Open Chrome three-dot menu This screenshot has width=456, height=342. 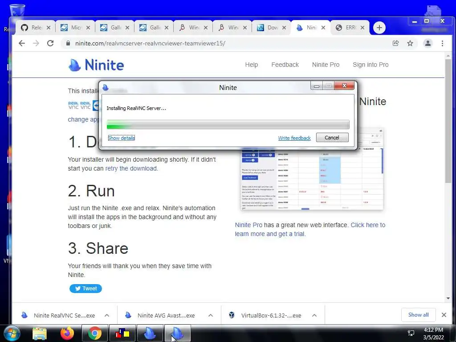442,43
